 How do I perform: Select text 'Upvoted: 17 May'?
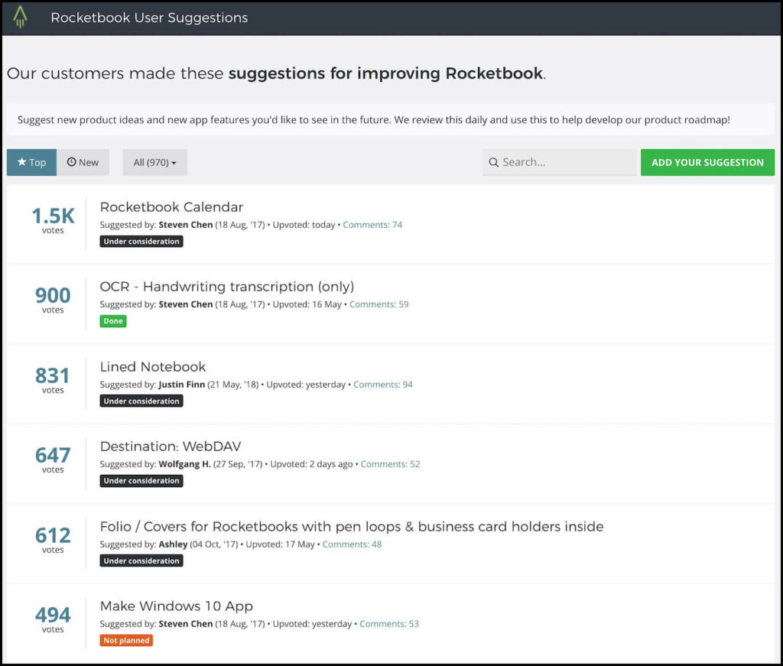pyautogui.click(x=280, y=544)
